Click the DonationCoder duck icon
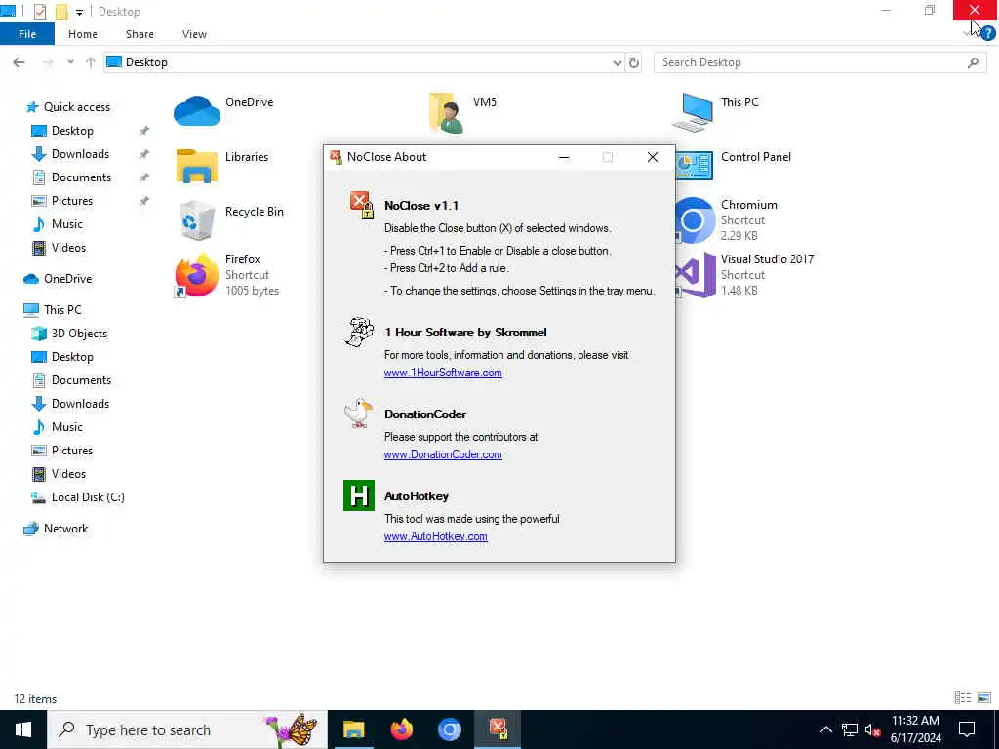 (x=358, y=414)
